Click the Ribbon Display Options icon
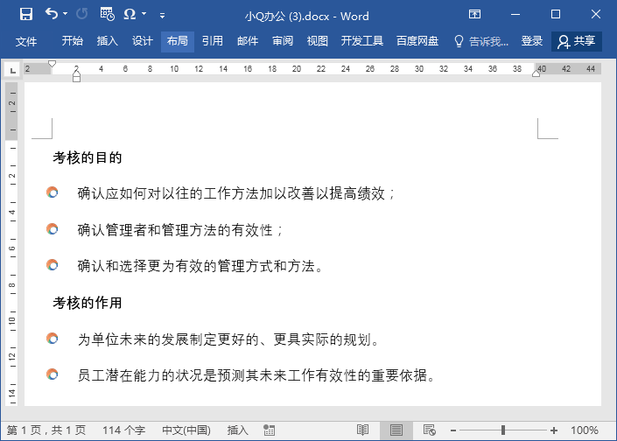Image resolution: width=617 pixels, height=441 pixels. tap(474, 15)
